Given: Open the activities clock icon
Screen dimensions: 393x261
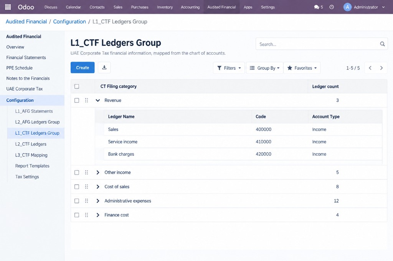Looking at the screenshot, I should (x=332, y=7).
